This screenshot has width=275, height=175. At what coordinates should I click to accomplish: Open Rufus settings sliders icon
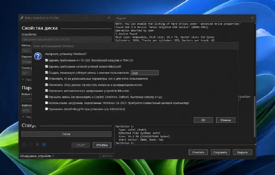pos(37,145)
